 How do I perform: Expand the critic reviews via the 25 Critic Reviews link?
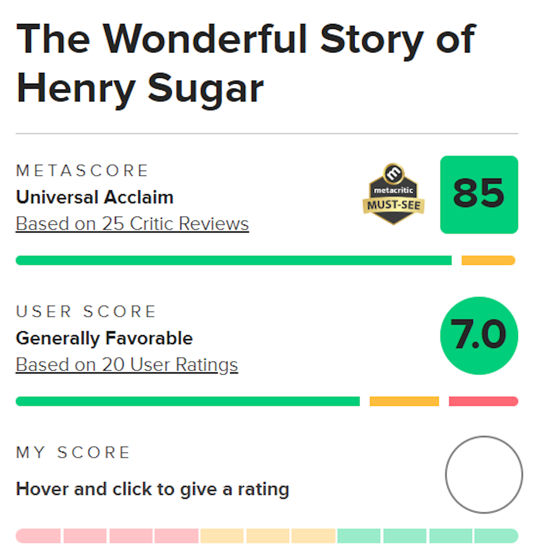[132, 223]
